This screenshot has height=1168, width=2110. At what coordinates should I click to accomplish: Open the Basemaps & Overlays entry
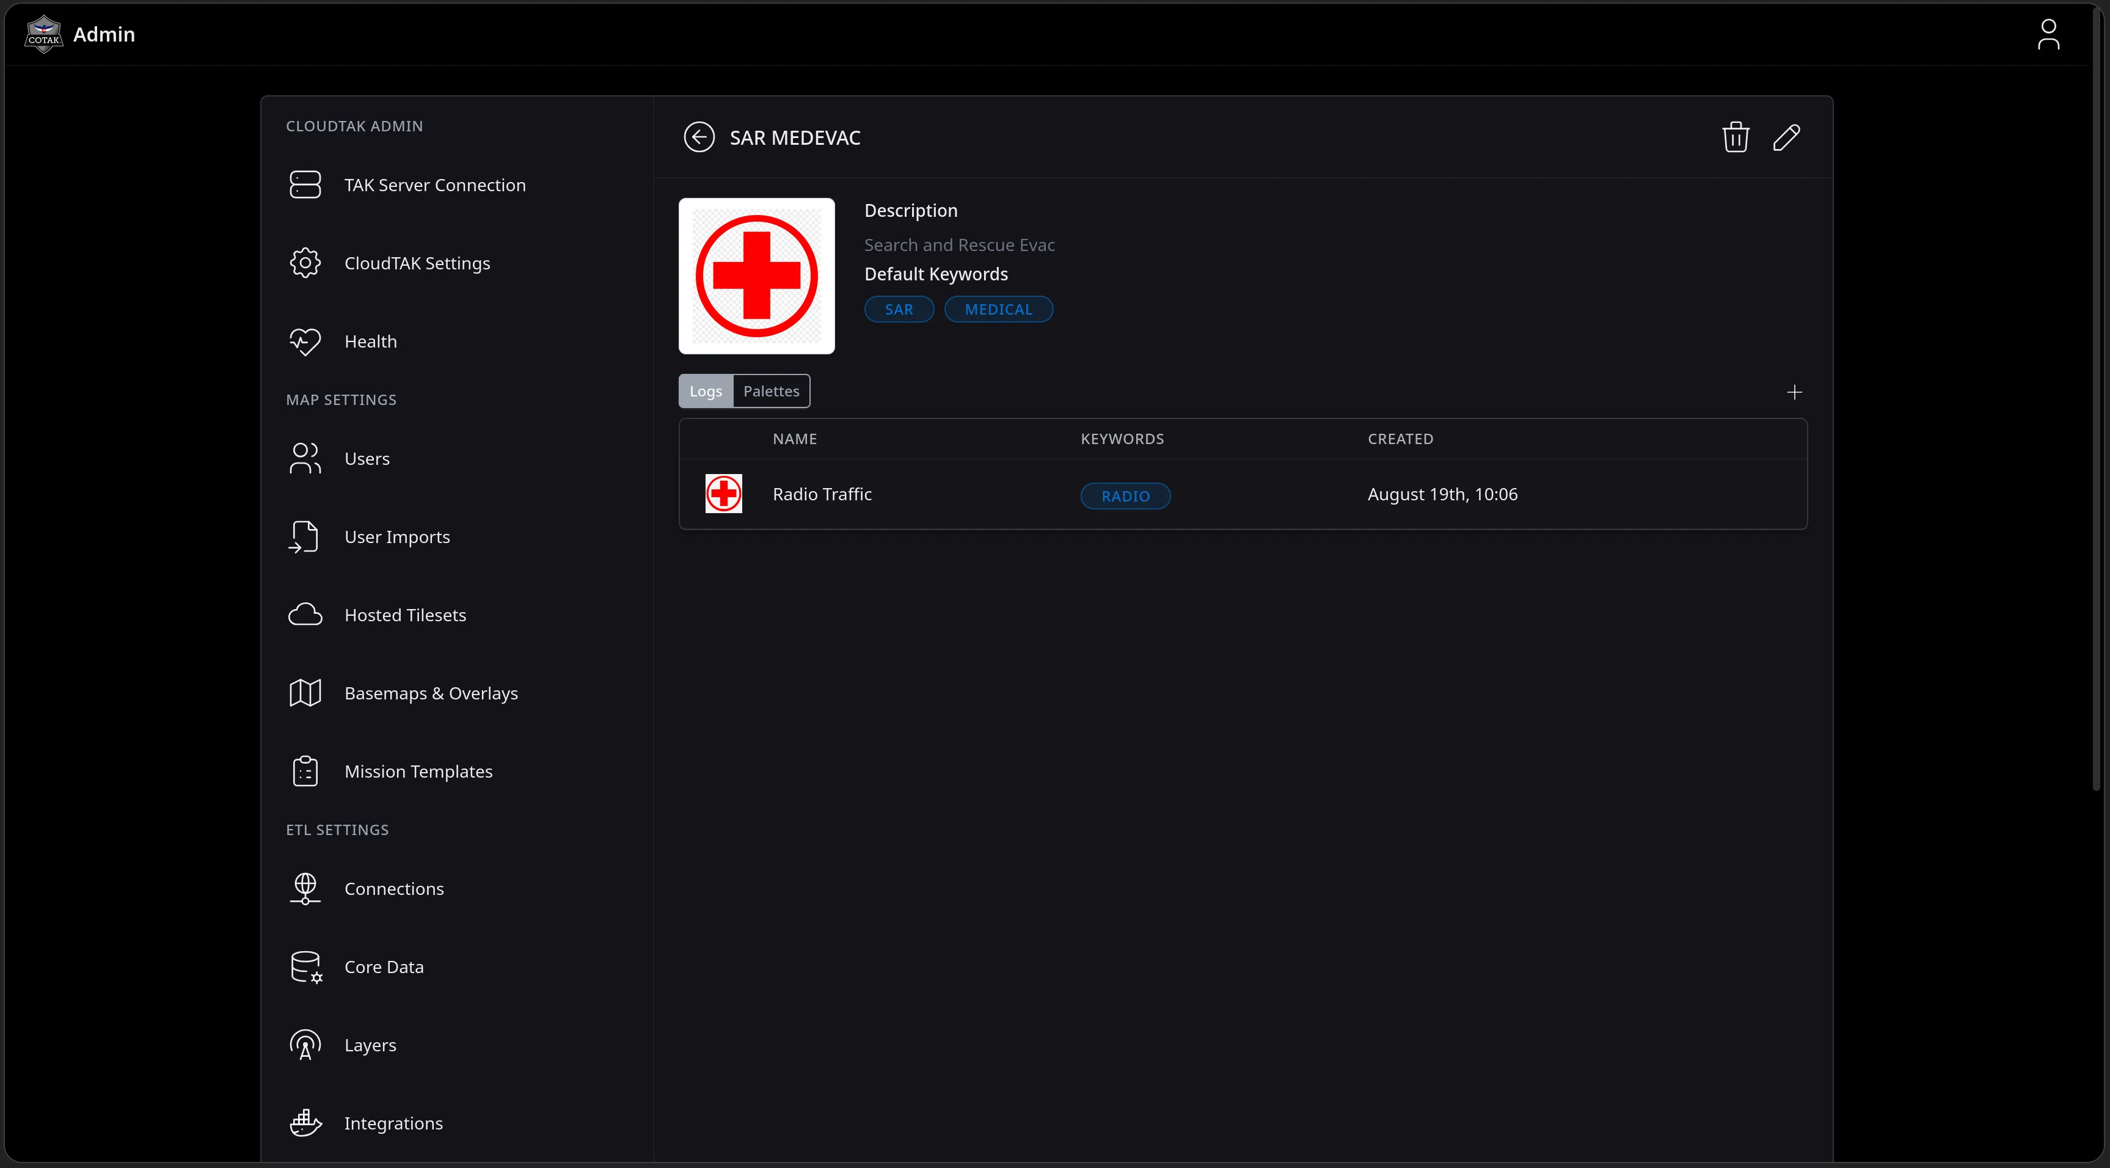coord(457,693)
